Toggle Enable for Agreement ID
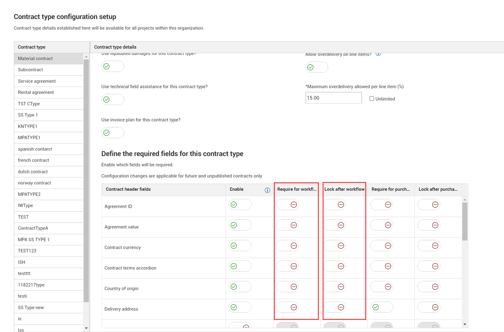Image resolution: width=504 pixels, height=332 pixels. pos(240,204)
